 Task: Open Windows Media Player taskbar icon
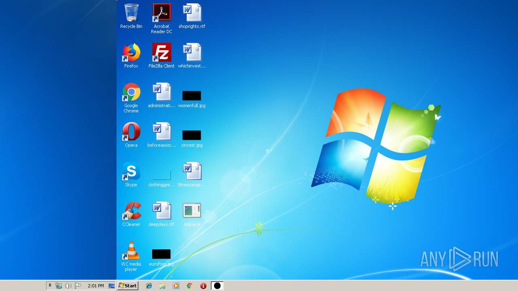coord(176,286)
